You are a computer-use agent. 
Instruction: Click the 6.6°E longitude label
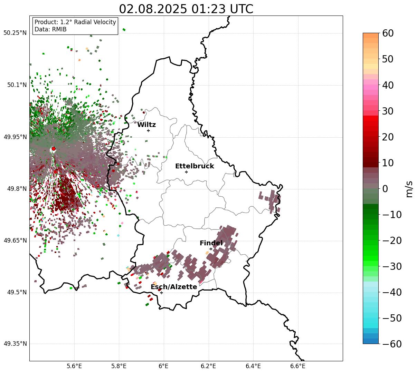click(298, 366)
